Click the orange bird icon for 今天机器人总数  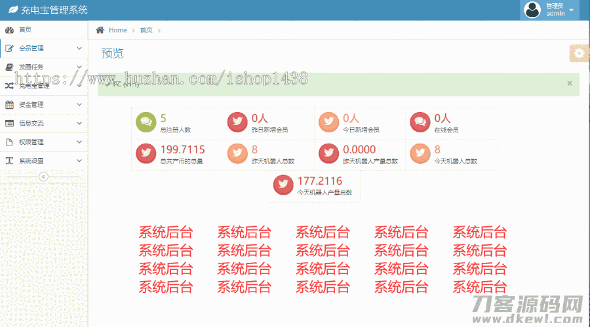[x=420, y=153]
